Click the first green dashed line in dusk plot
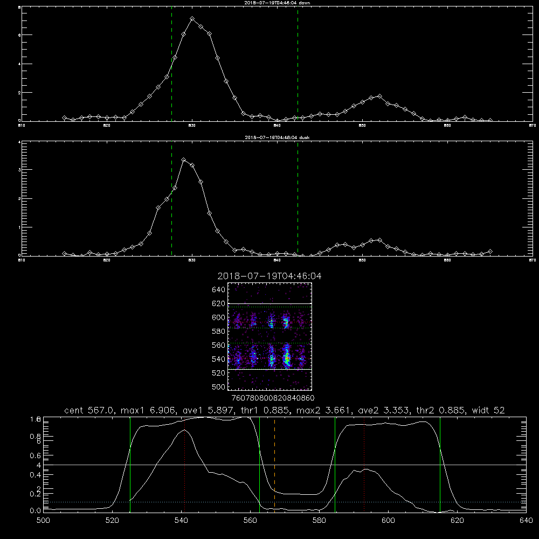This screenshot has width=539, height=539. tap(171, 199)
